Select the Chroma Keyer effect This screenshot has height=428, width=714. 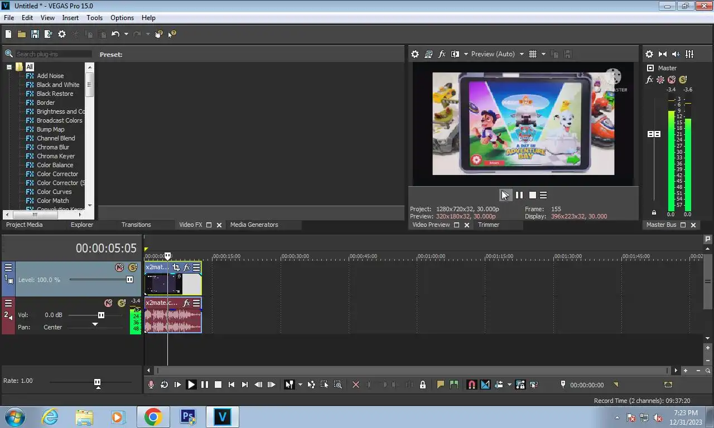pos(55,156)
